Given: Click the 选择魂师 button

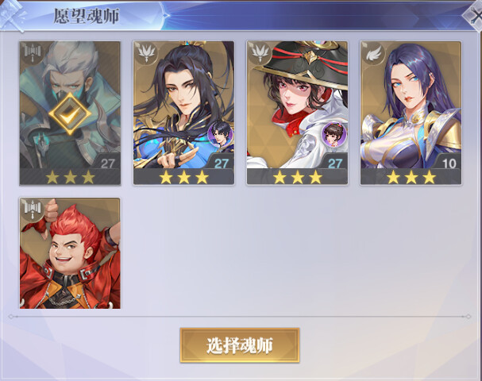Looking at the screenshot, I should point(240,345).
